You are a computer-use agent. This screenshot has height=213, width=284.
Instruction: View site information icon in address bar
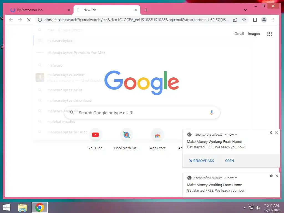(x=40, y=20)
